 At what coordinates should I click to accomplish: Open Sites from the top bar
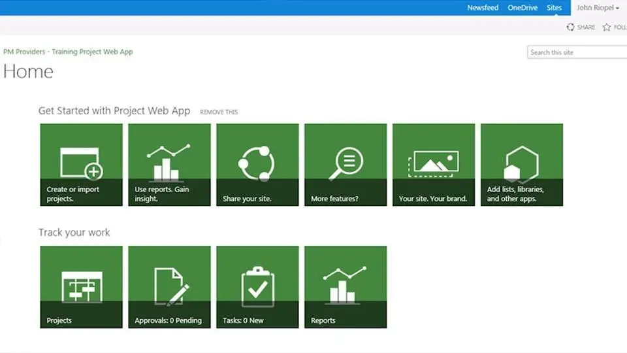click(555, 8)
